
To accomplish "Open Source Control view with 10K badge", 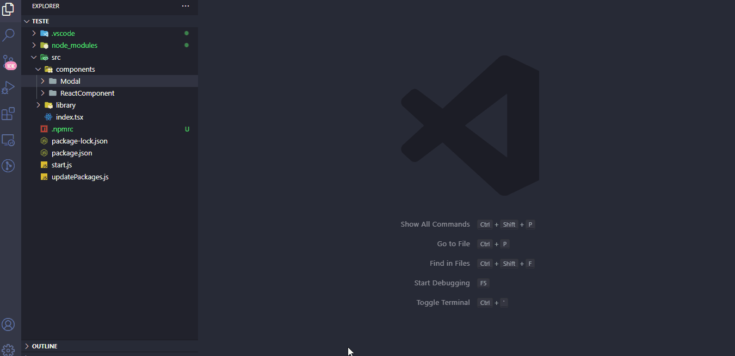I will pos(8,61).
